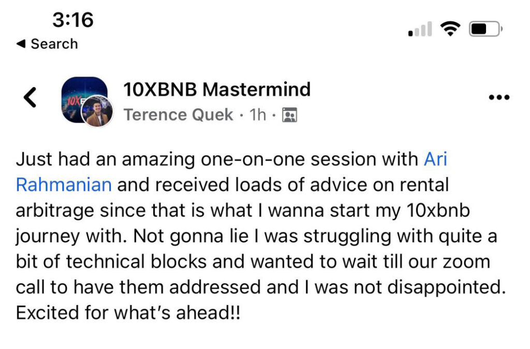Tap the Wi-Fi status icon

[450, 29]
